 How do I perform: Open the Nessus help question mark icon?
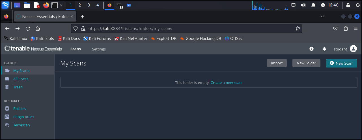click(x=311, y=49)
